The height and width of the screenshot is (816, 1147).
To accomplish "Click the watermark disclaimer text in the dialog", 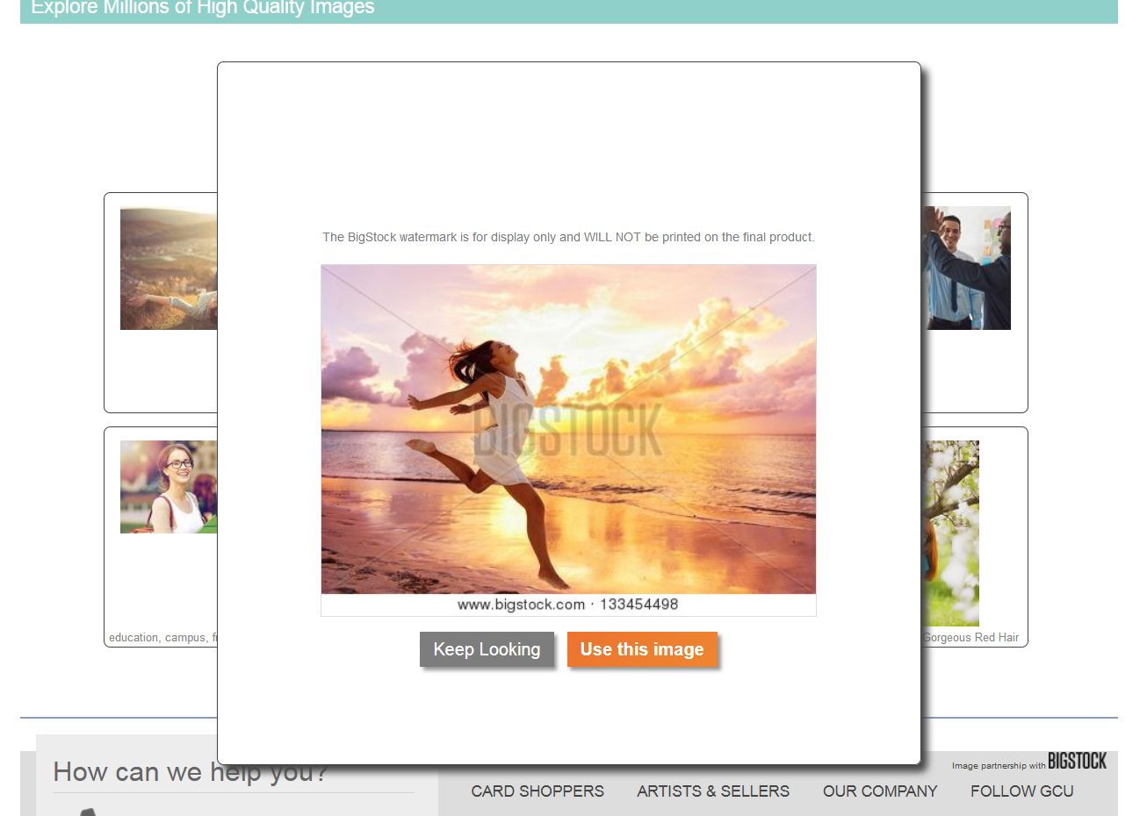I will (x=567, y=237).
